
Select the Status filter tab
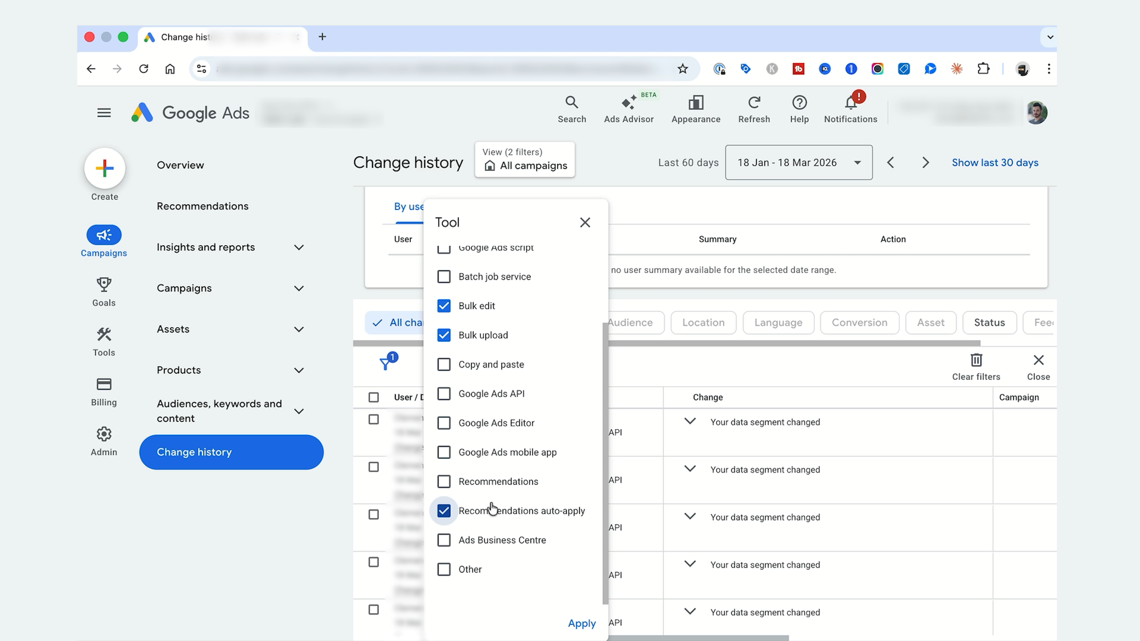point(990,323)
